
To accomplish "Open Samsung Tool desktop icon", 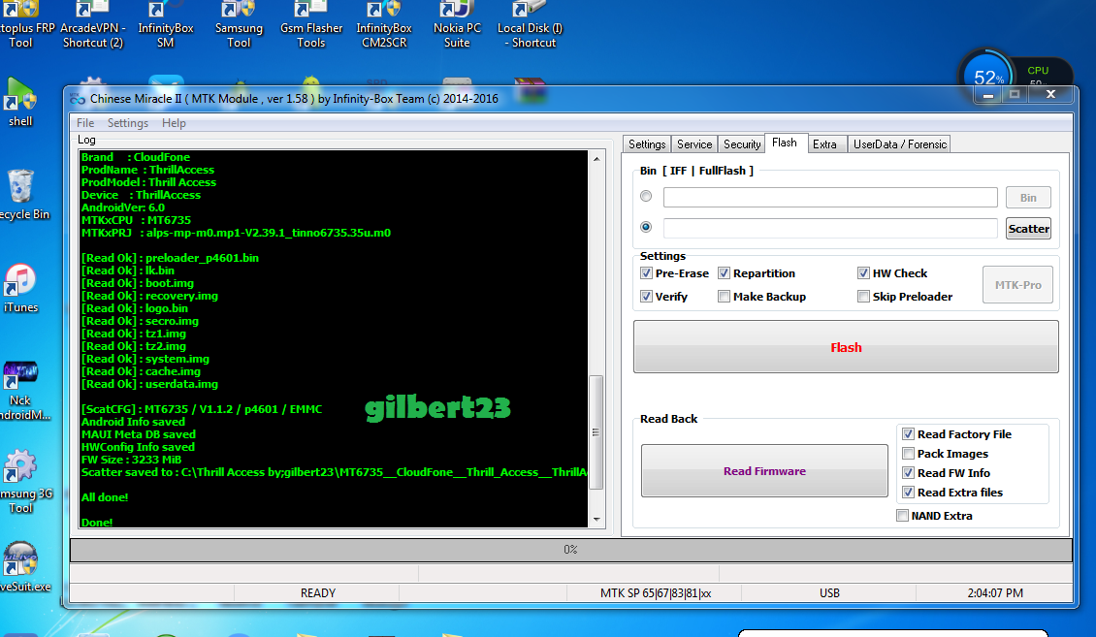I will [x=239, y=25].
